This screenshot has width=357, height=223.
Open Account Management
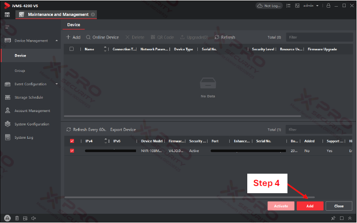point(32,111)
